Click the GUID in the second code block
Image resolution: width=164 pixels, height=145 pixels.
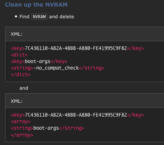pos(76,115)
